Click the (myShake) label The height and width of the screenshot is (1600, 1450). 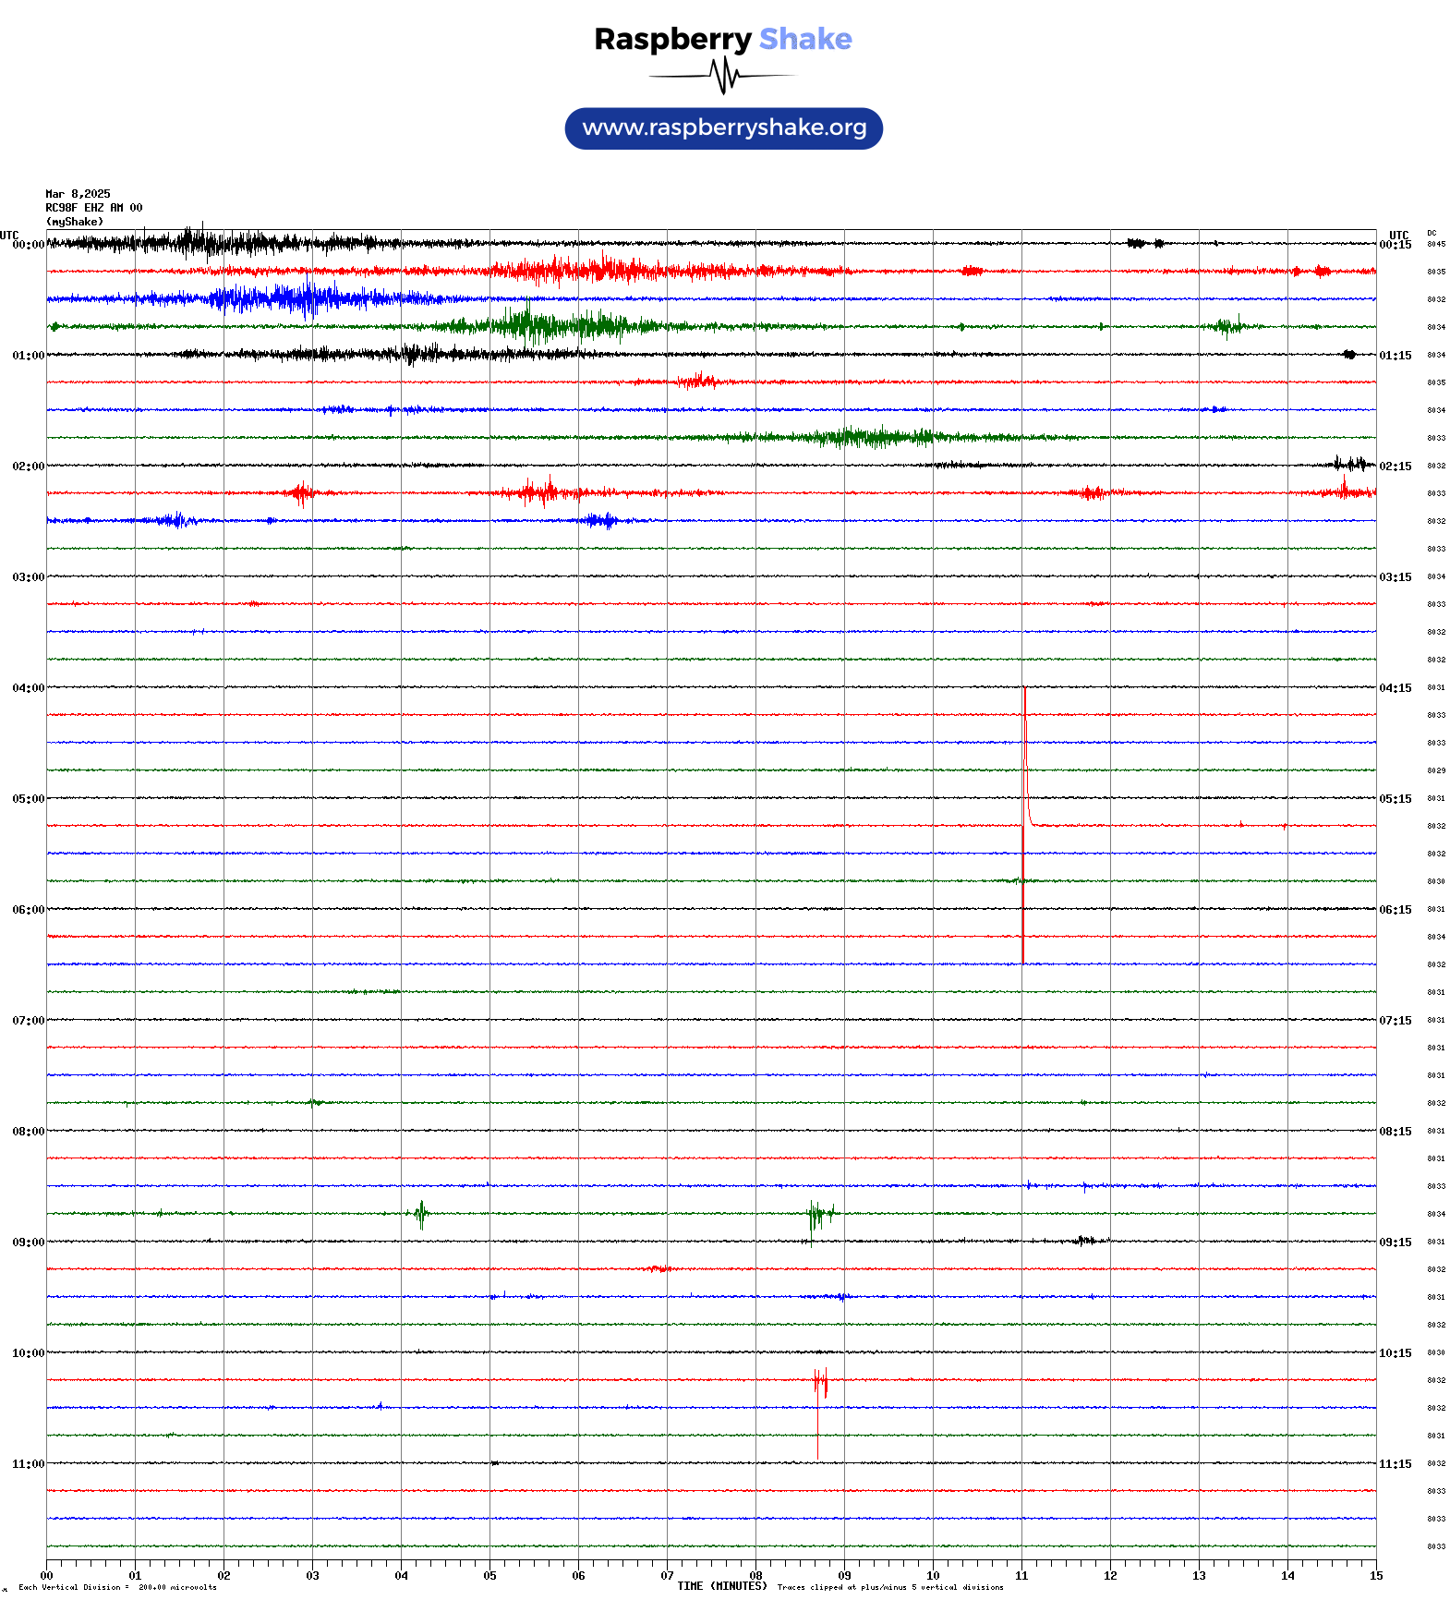pos(75,222)
